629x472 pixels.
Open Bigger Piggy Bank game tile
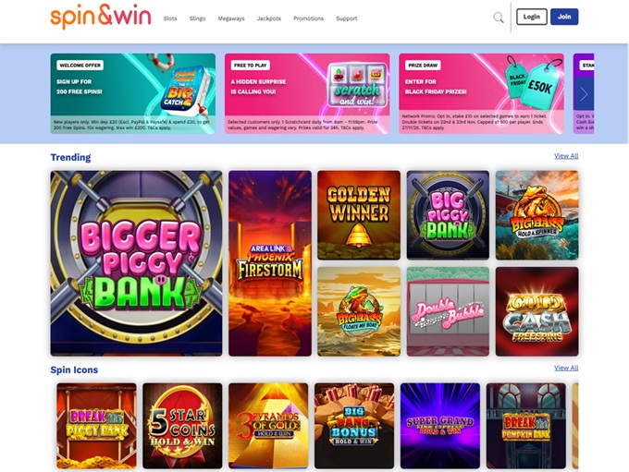136,263
